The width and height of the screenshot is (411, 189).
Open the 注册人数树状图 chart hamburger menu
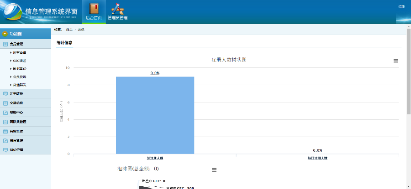(396, 61)
